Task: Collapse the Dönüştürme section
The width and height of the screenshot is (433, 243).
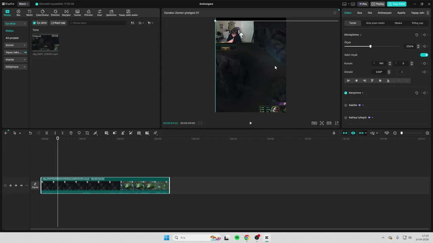Action: point(361,35)
